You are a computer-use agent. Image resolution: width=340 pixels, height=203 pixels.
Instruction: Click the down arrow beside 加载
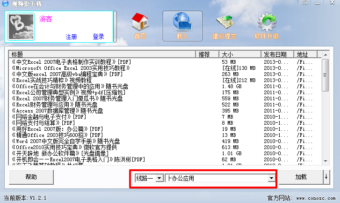[326, 177]
